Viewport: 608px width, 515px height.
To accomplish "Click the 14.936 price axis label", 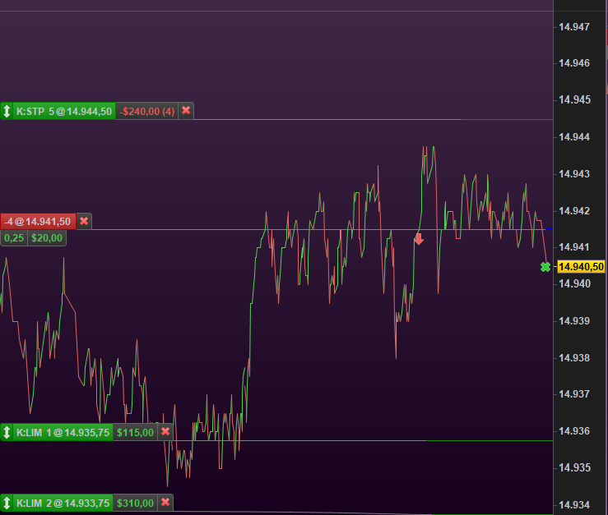I will [x=574, y=430].
